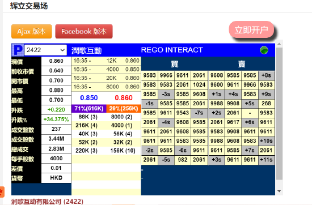312x205 pixels.
Task: Click the sell broker cell 268
Action: (x=266, y=104)
